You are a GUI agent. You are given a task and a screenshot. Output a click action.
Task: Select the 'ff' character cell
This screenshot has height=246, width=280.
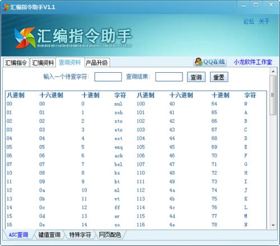pos(117,207)
